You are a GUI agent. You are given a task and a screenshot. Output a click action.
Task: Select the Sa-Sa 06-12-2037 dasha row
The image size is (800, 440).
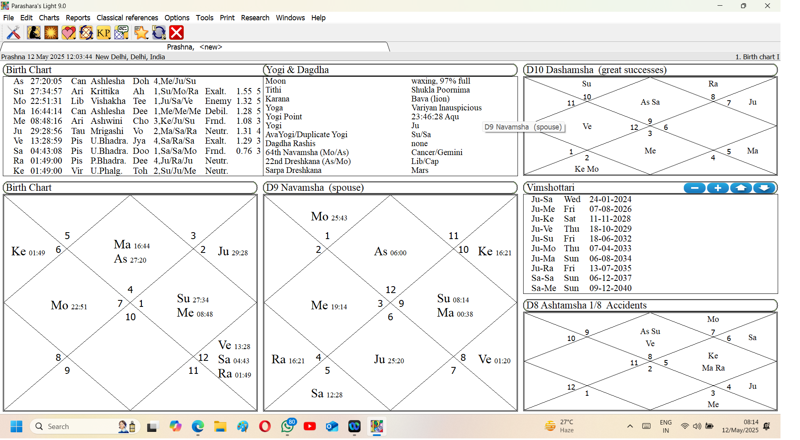pos(581,278)
